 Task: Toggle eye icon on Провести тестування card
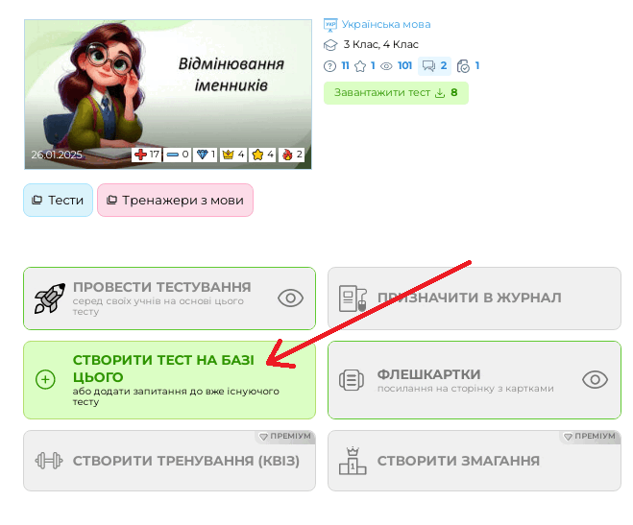tap(290, 298)
